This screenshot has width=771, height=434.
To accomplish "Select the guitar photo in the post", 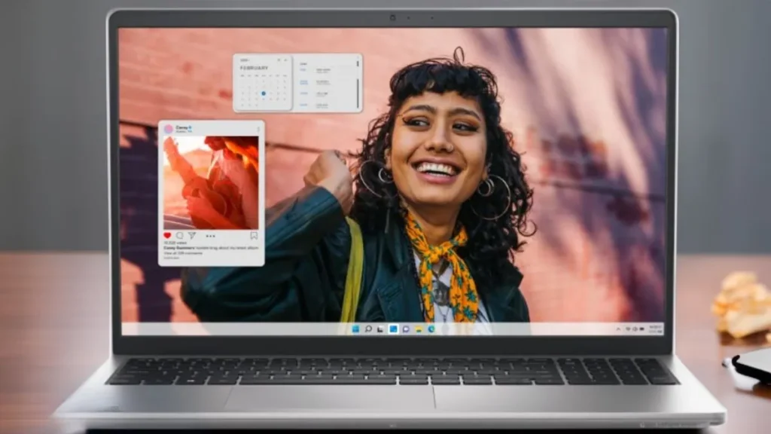I will click(x=211, y=181).
